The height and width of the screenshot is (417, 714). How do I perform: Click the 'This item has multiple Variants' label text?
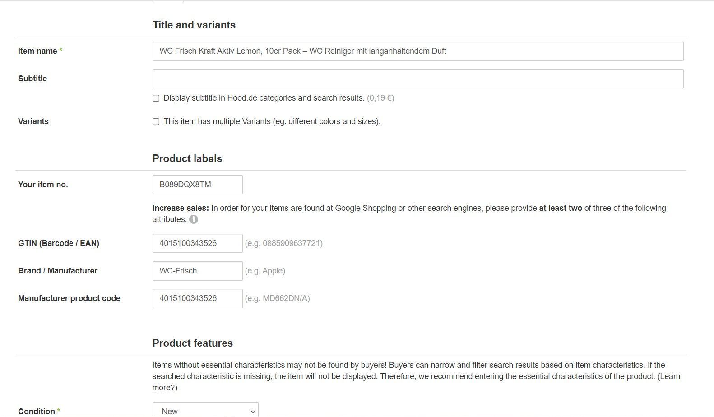[x=272, y=121]
